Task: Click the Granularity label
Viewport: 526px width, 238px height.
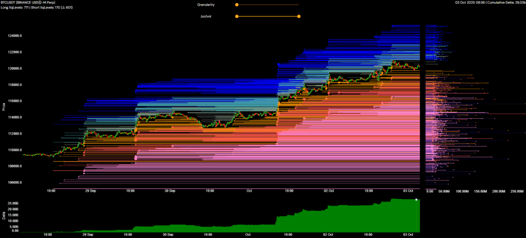Action: tap(205, 5)
